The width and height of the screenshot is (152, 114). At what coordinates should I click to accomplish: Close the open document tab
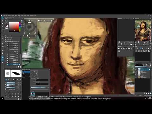19,17
